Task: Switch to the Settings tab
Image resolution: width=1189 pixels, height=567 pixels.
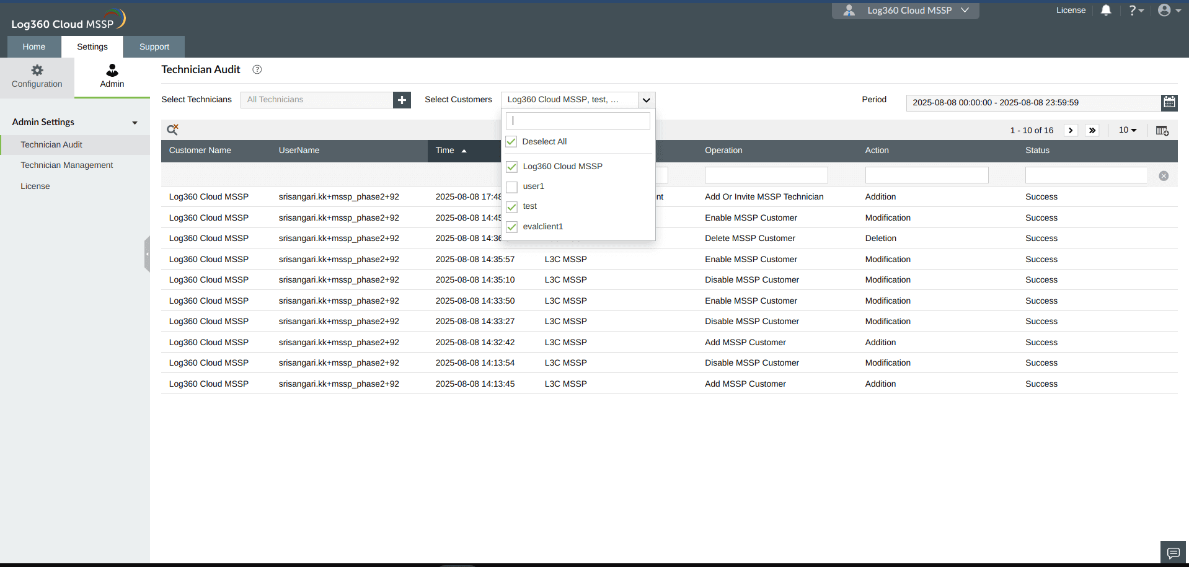Action: [92, 46]
